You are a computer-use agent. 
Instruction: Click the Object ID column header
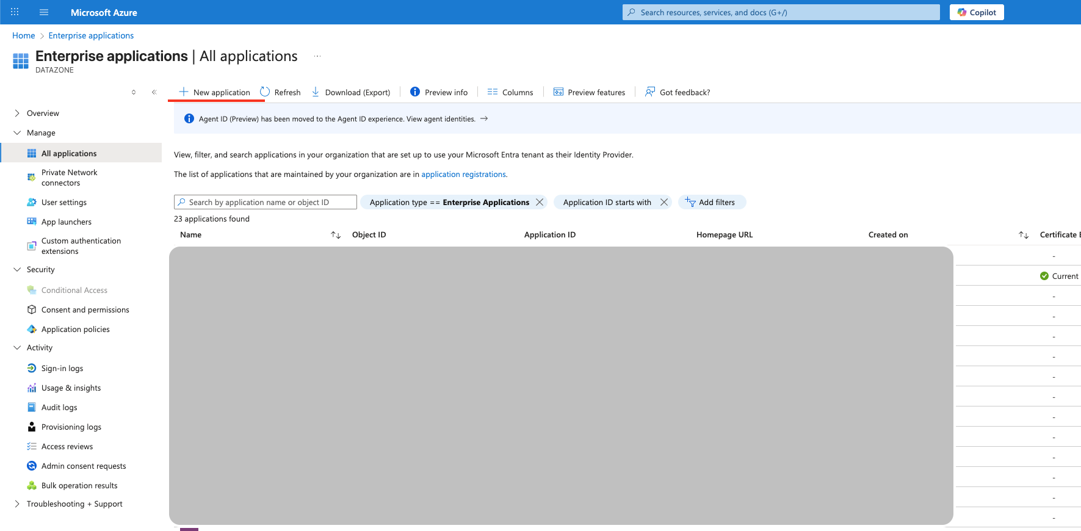tap(369, 234)
